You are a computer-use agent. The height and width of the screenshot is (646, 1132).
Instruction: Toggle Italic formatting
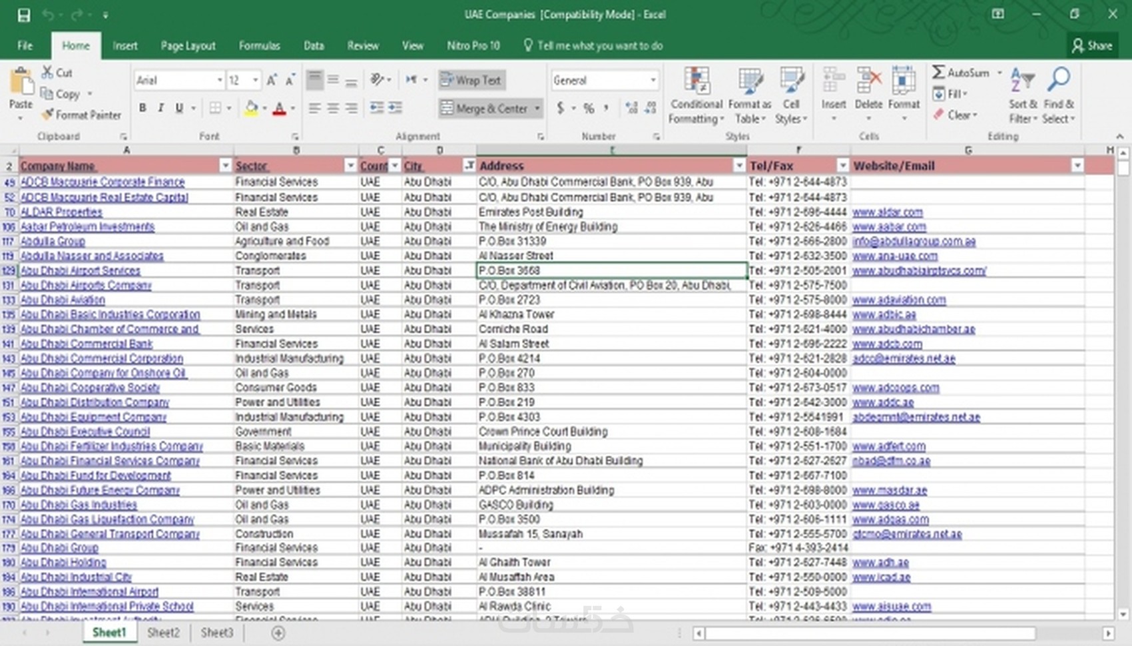[160, 108]
